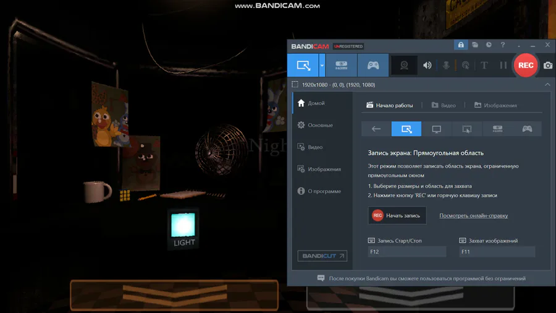Image resolution: width=556 pixels, height=313 pixels.
Task: Open the Основные settings section
Action: [x=322, y=125]
